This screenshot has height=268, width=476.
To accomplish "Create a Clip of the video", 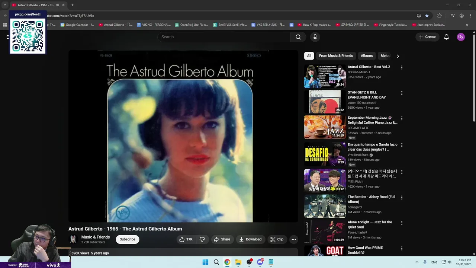I will click(x=277, y=239).
